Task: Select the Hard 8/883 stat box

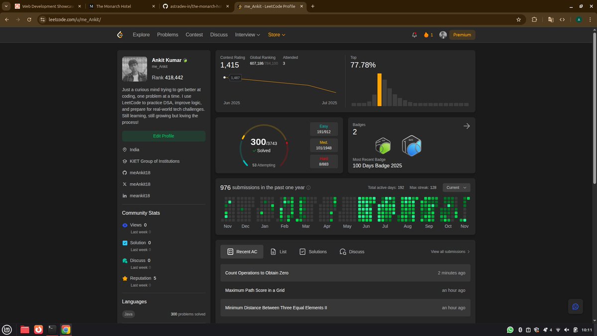Action: click(324, 161)
